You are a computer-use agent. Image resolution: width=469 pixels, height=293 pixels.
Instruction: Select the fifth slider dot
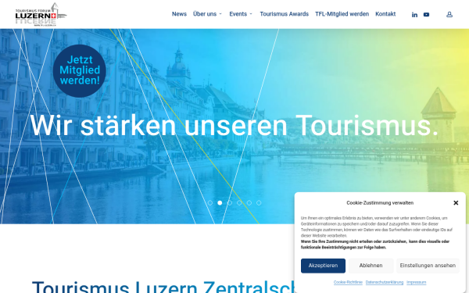tap(249, 202)
